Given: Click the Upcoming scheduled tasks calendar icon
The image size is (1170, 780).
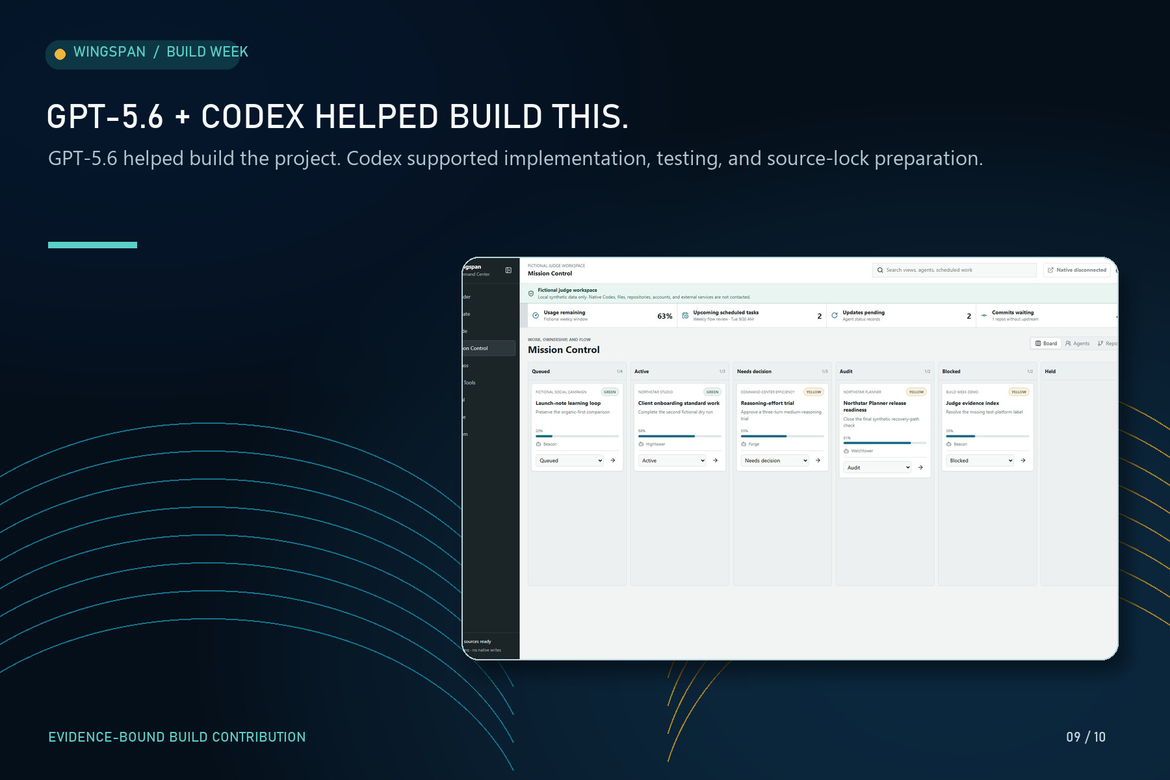Looking at the screenshot, I should (x=685, y=316).
